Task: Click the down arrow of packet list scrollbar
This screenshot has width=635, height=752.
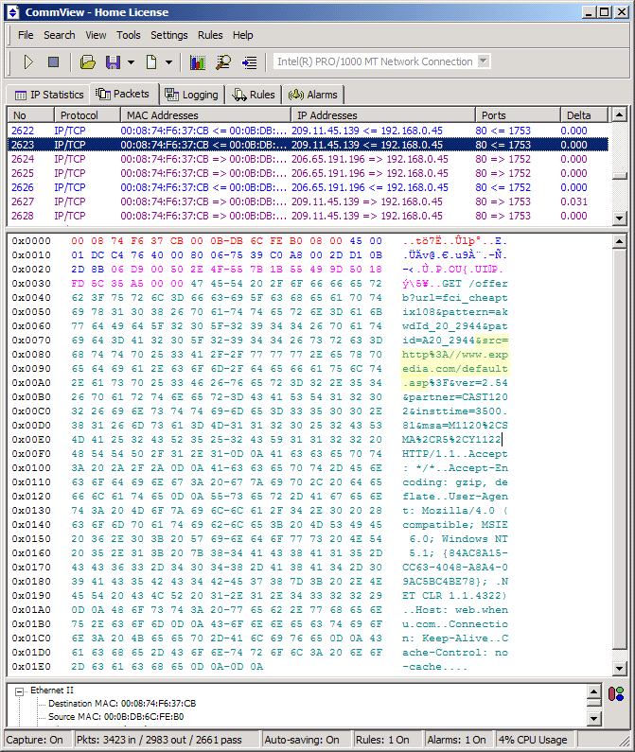Action: [x=619, y=219]
